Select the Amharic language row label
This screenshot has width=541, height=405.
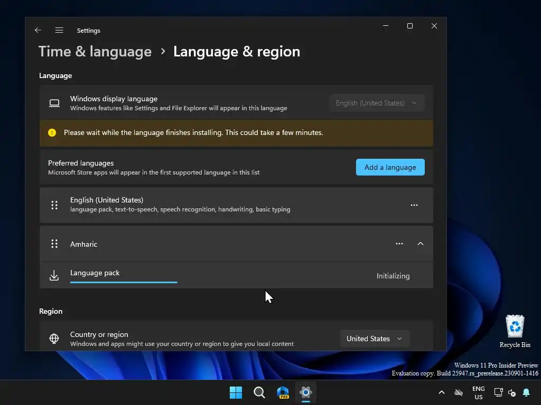coord(83,244)
